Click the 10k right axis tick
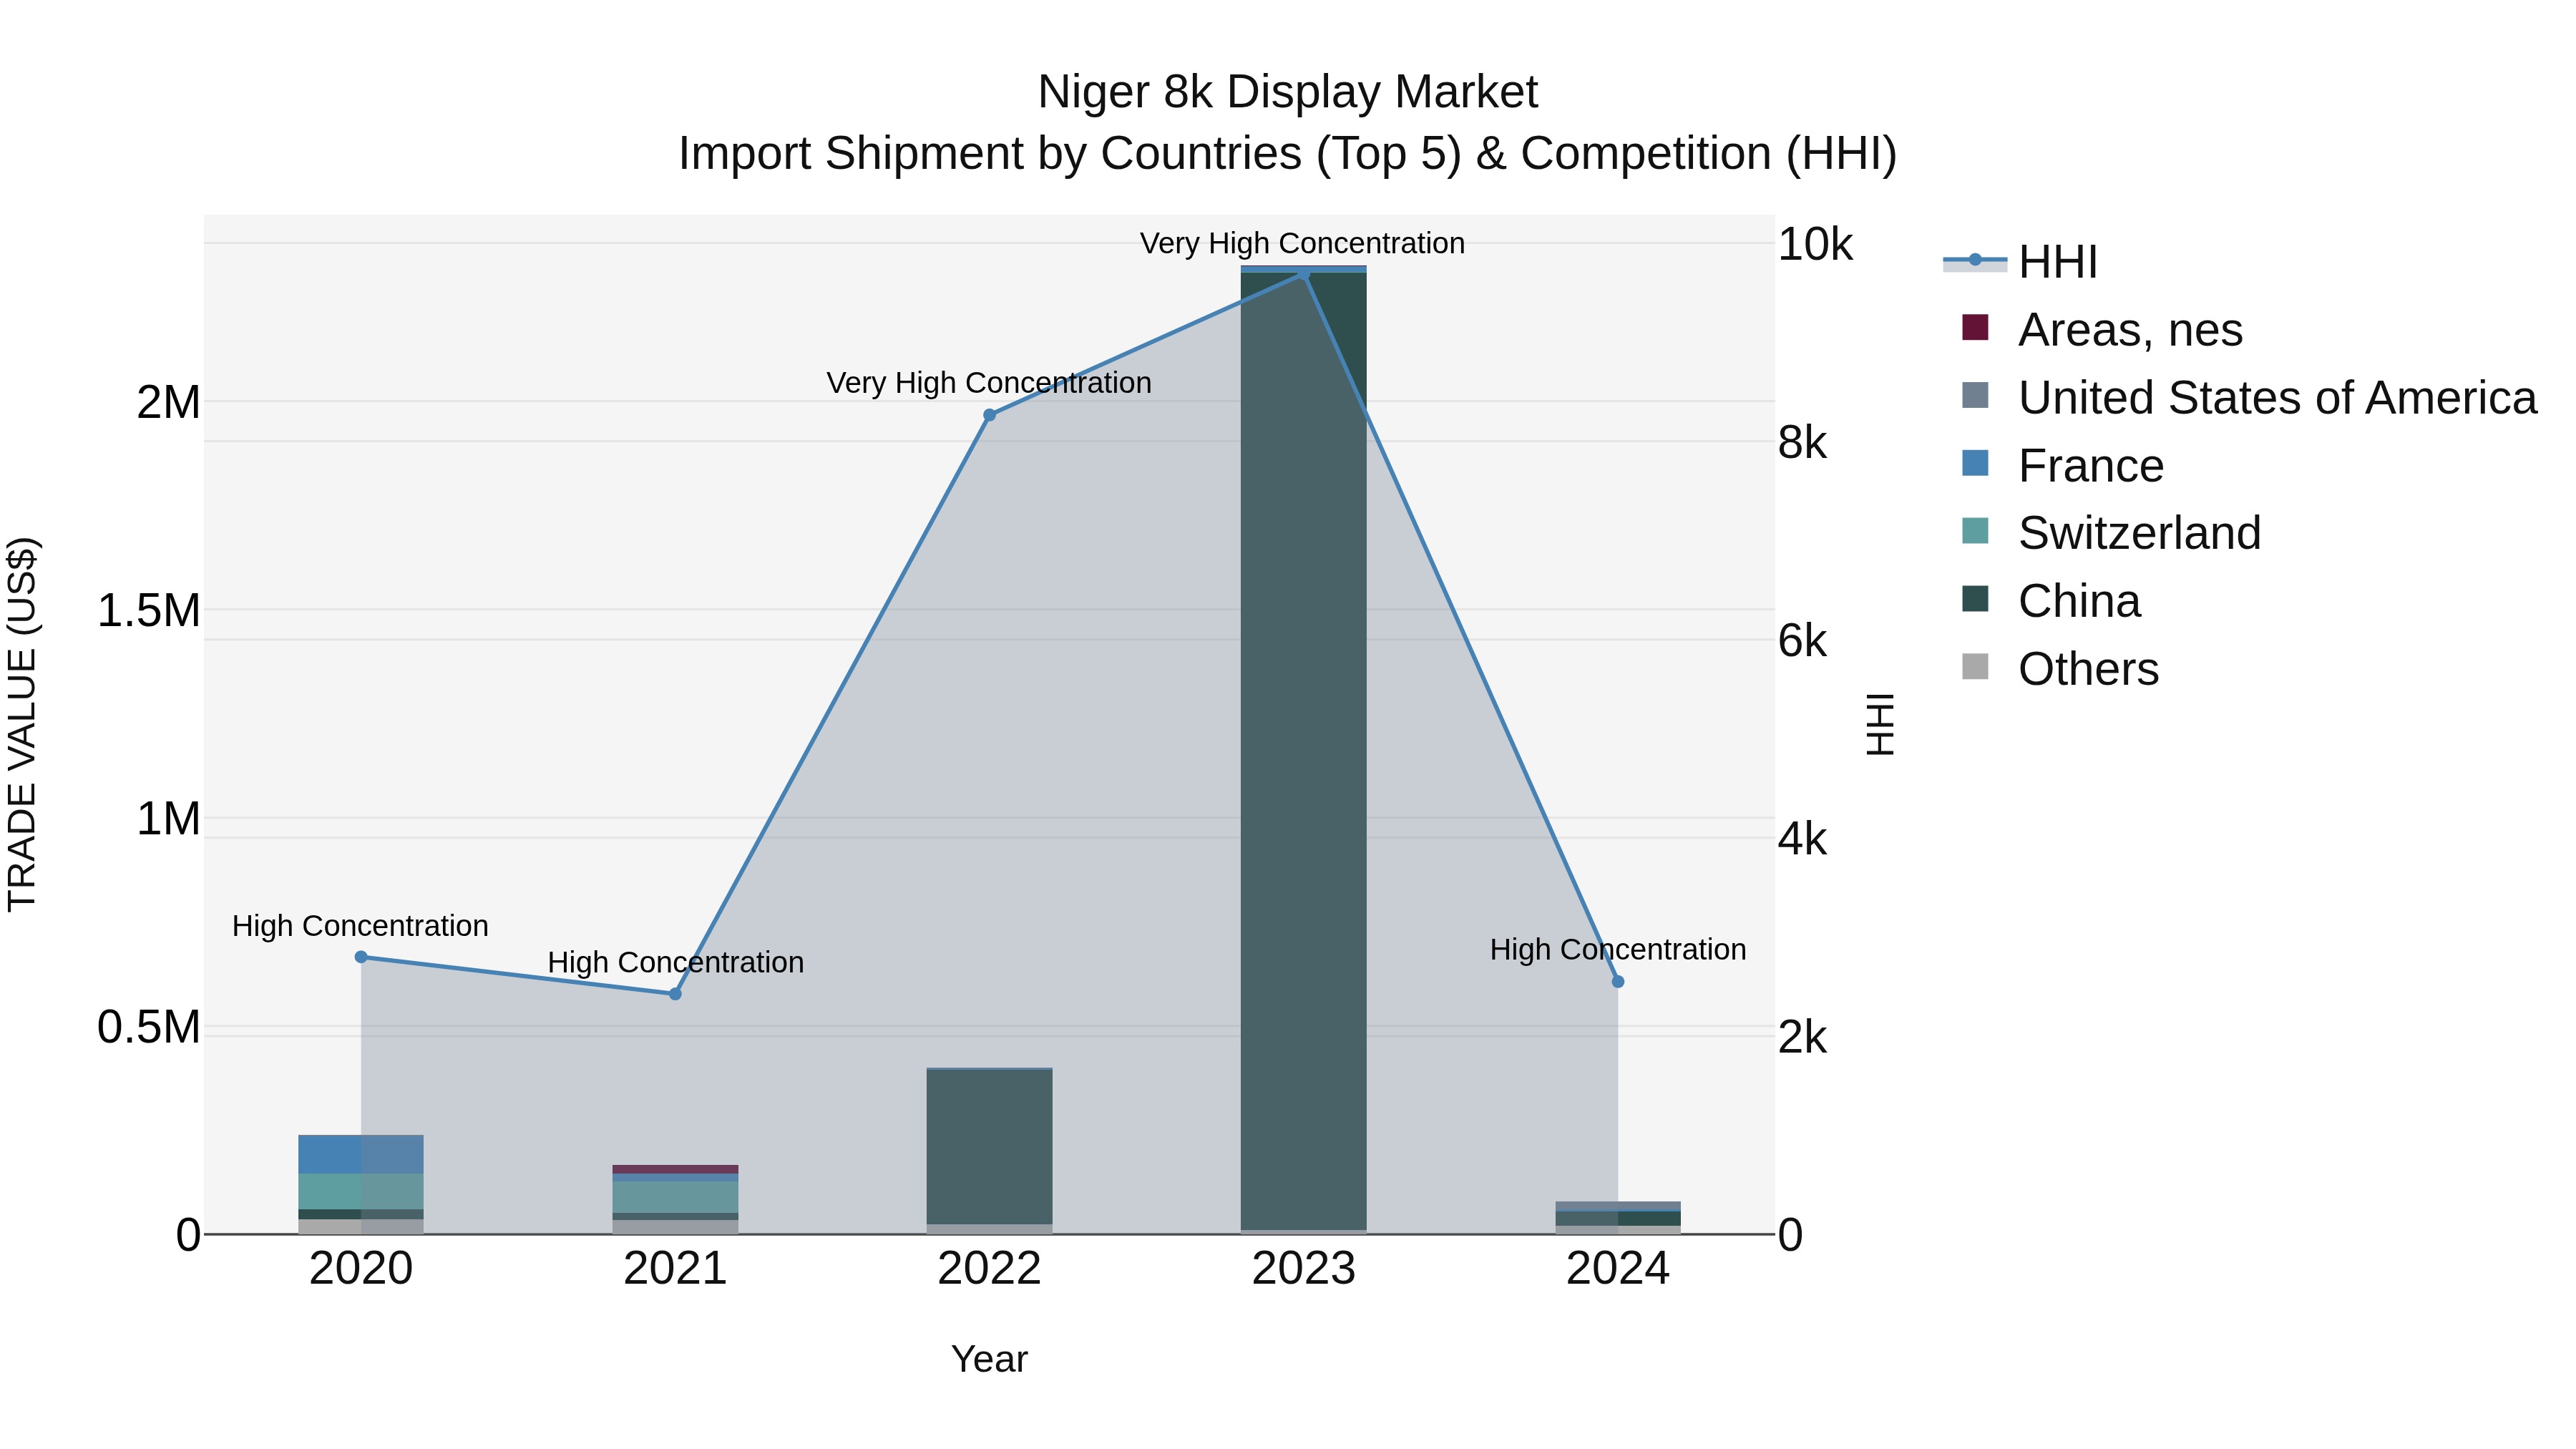The height and width of the screenshot is (1449, 2576). tap(1815, 244)
